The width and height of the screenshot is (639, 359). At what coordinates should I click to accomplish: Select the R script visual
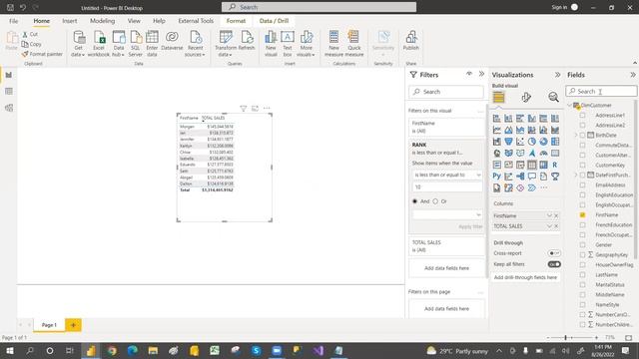click(555, 165)
